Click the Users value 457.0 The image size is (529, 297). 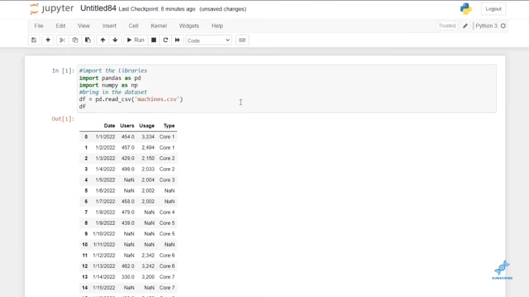click(128, 148)
